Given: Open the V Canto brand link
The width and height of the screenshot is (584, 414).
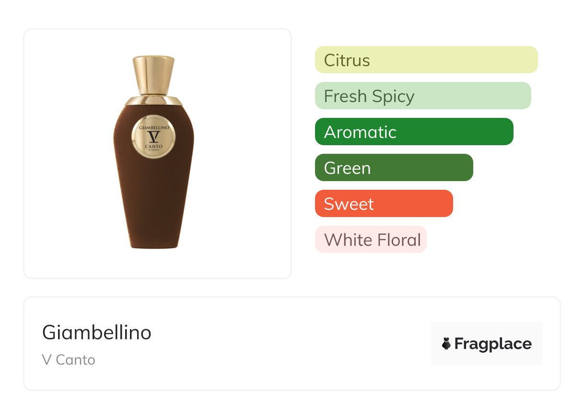Looking at the screenshot, I should pos(69,360).
